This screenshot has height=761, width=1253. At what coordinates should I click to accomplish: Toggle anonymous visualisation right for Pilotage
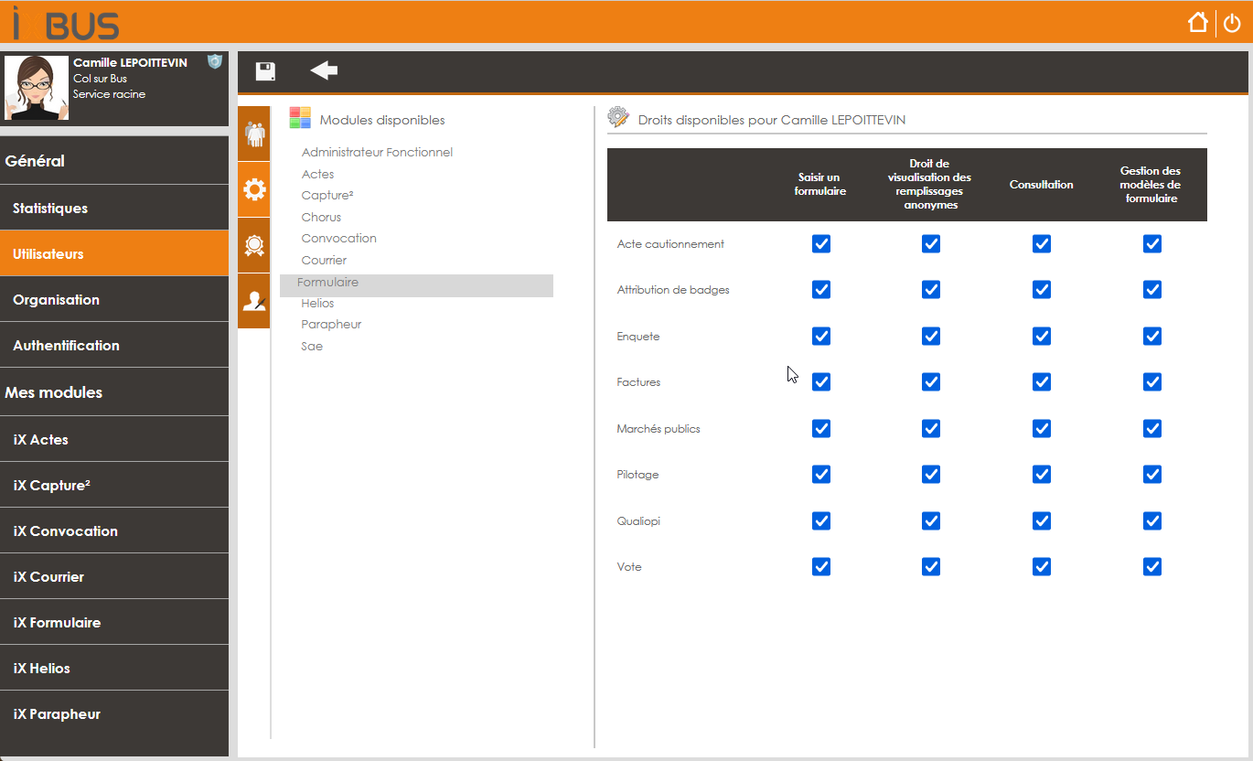click(931, 474)
